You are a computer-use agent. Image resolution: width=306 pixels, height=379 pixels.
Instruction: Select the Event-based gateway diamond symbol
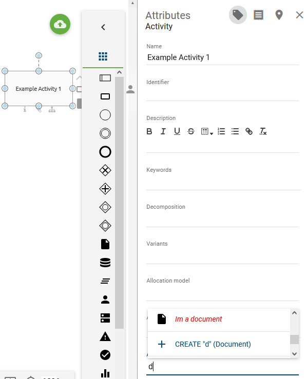pyautogui.click(x=105, y=226)
